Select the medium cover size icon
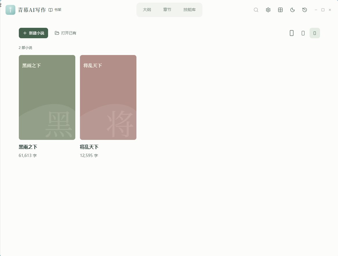338x256 pixels. click(x=303, y=33)
